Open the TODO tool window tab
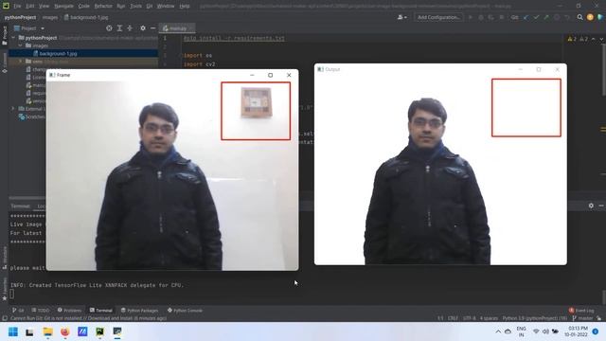The image size is (606, 341). click(x=41, y=311)
